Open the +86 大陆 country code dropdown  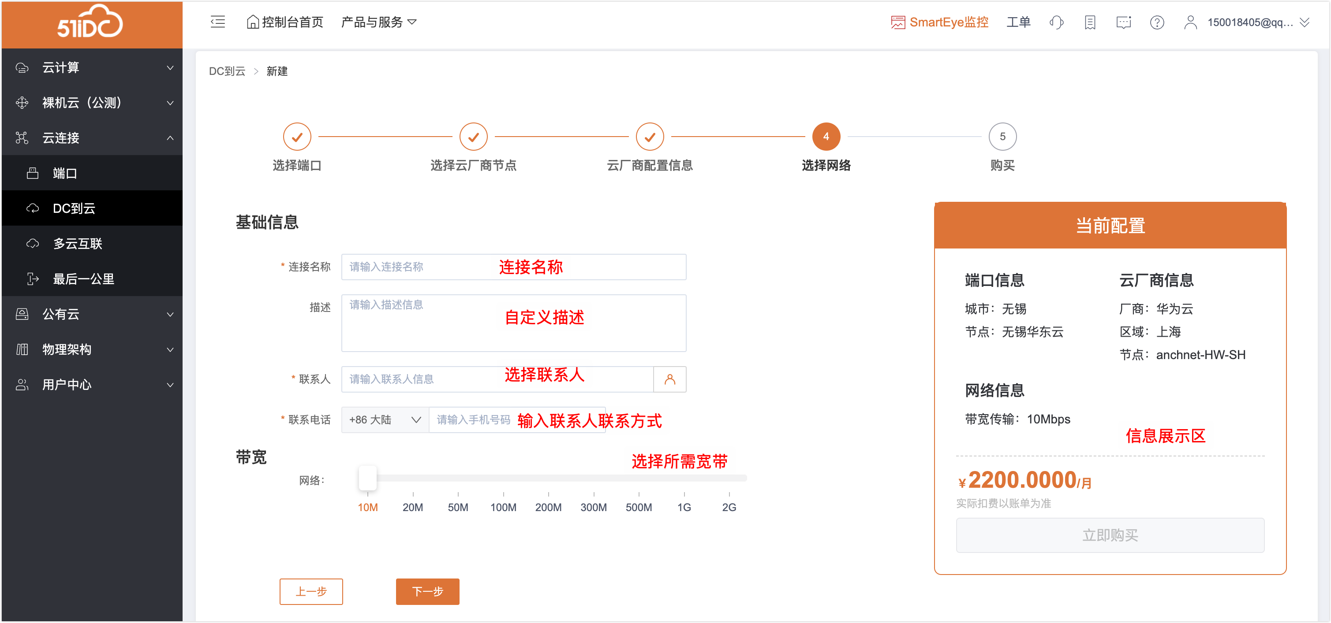pos(385,419)
